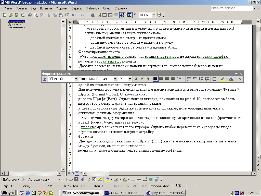This screenshot has height=196, width=261.
Task: Switch to Документ1 - Microsoft Word window
Action: [x=165, y=193]
